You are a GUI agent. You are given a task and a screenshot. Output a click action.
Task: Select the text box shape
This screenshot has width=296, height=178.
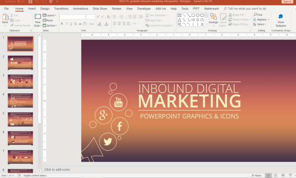180,15
